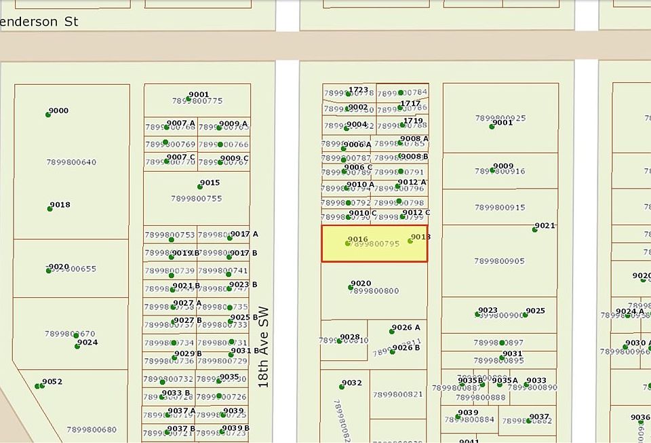Select the parcel labeled 7899800821
The height and width of the screenshot is (443, 651).
click(x=397, y=394)
